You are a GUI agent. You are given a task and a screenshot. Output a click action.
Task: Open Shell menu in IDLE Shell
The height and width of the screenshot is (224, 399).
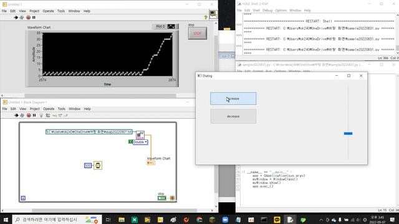(x=256, y=11)
